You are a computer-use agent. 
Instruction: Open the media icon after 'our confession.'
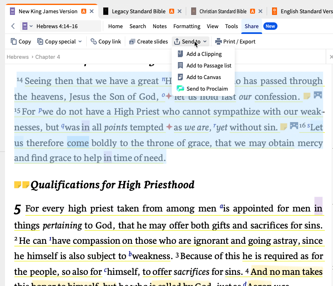318,95
